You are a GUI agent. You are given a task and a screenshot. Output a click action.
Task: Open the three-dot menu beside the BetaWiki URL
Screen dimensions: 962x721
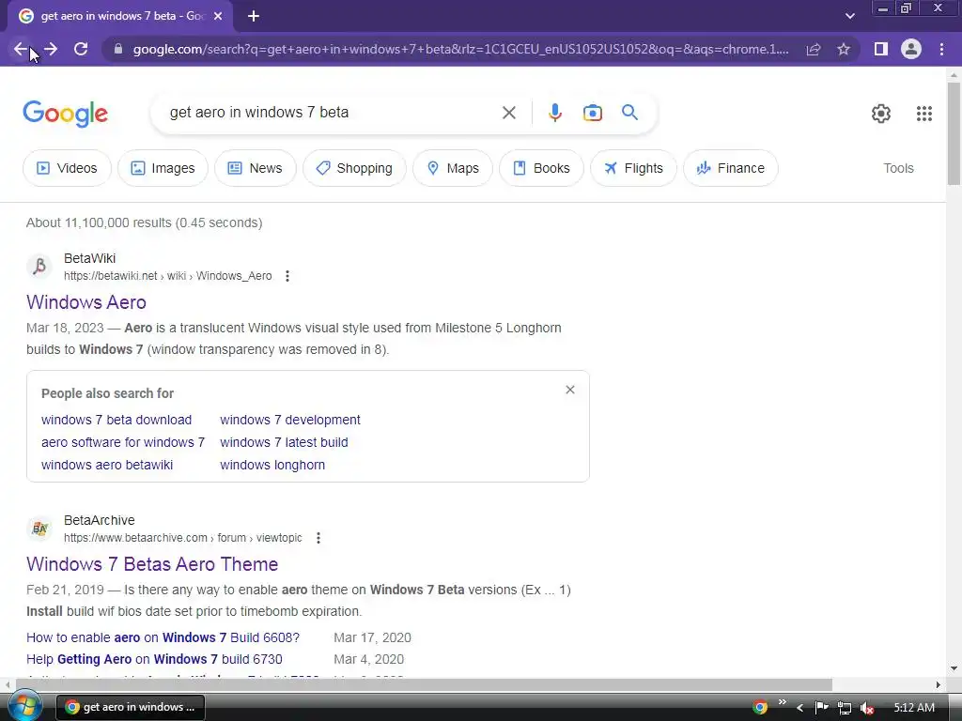pyautogui.click(x=287, y=276)
